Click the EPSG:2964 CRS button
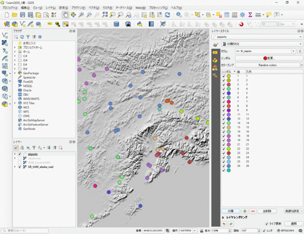The image size is (304, 234). [285, 231]
